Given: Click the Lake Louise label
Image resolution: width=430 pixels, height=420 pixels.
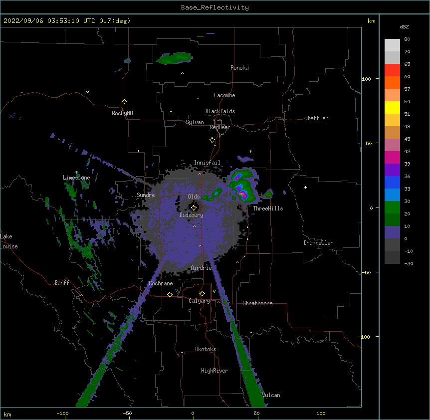Looking at the screenshot, I should click(9, 241).
